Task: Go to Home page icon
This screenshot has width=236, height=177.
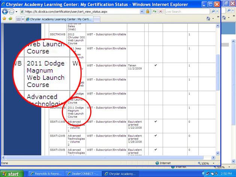Action: pos(208,19)
